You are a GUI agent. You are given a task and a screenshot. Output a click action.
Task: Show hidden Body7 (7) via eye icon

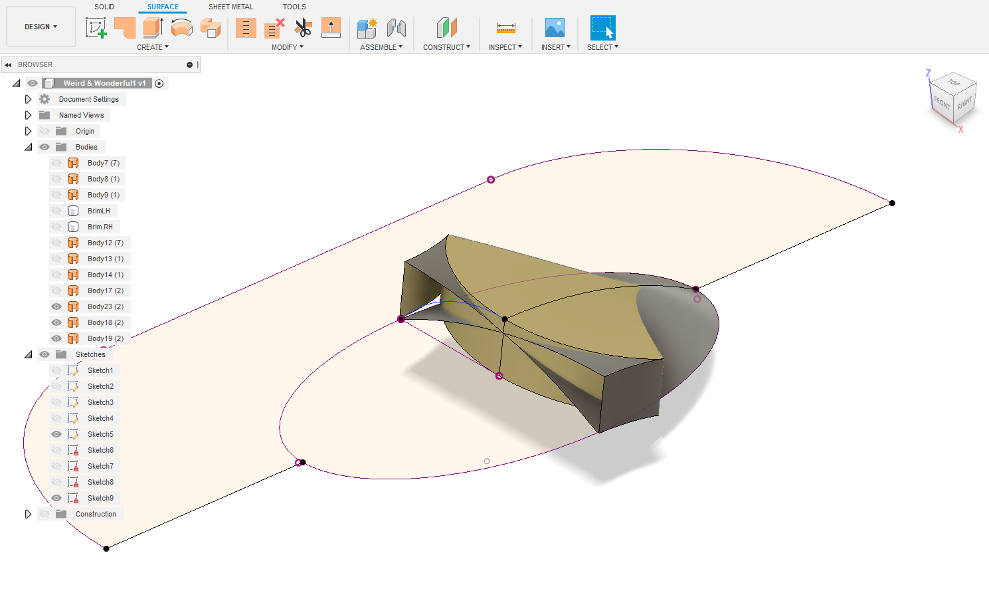click(x=56, y=163)
